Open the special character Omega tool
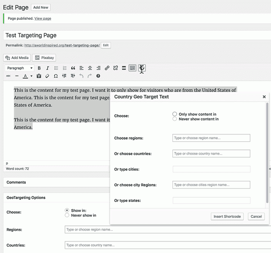The height and width of the screenshot is (253, 271). (55, 76)
